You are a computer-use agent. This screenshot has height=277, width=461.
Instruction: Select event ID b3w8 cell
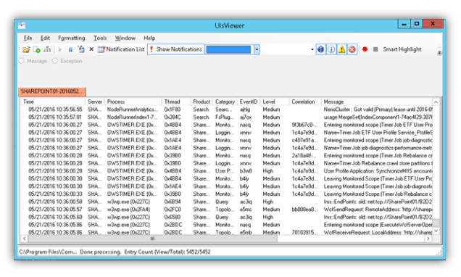246,171
